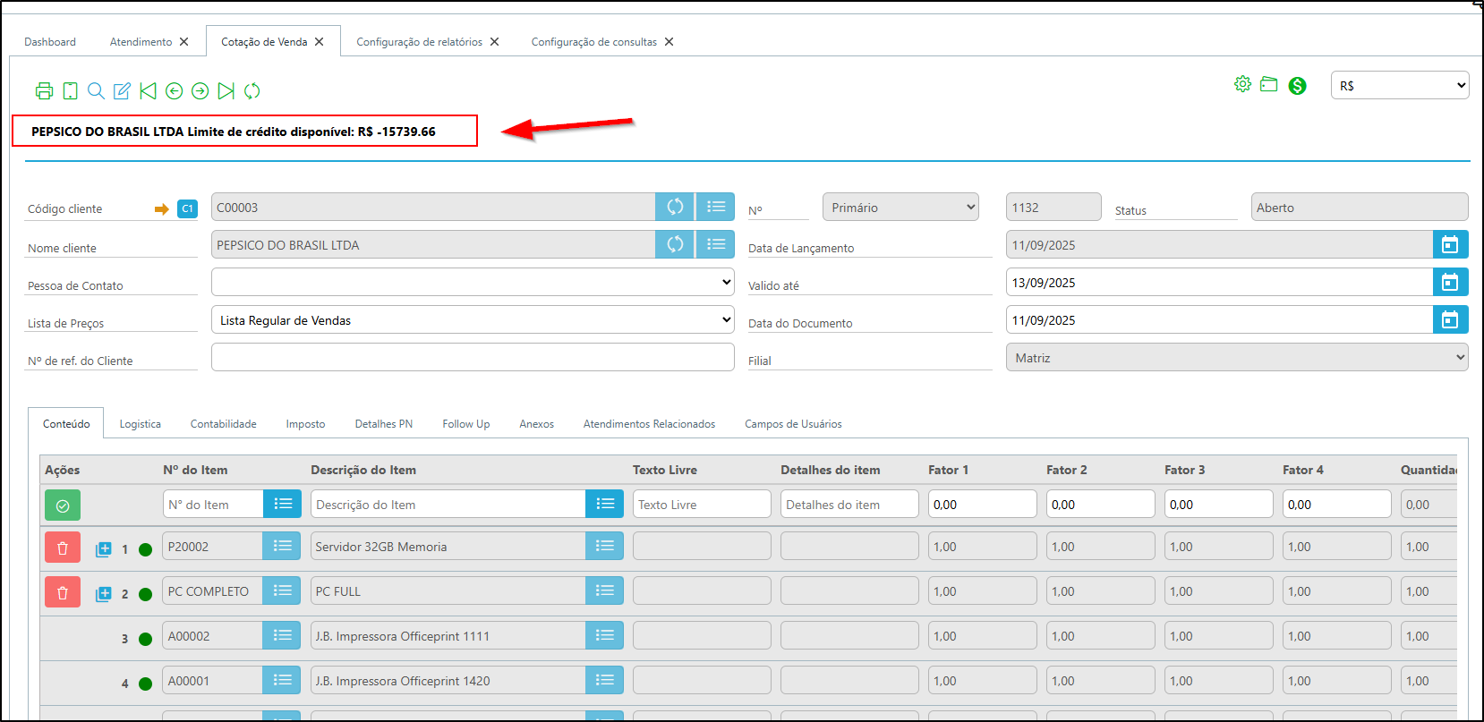
Task: Click refresh button beside Código cliente C00003
Action: click(x=675, y=208)
